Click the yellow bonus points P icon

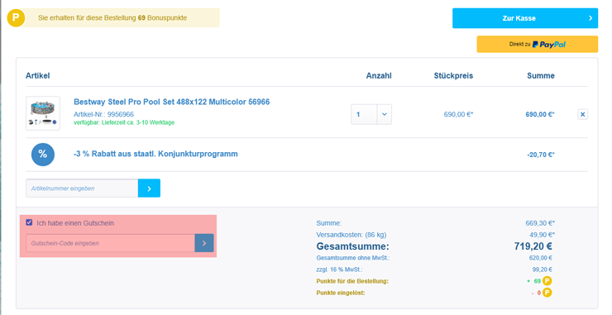tap(16, 18)
